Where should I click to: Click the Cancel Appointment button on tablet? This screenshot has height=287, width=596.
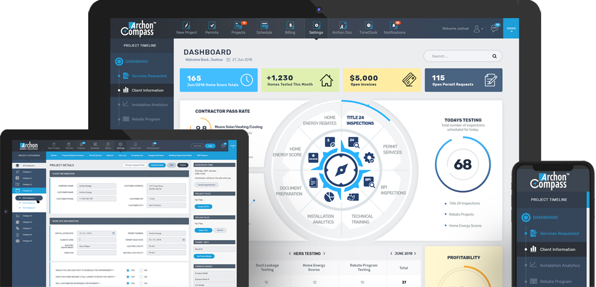[206, 185]
